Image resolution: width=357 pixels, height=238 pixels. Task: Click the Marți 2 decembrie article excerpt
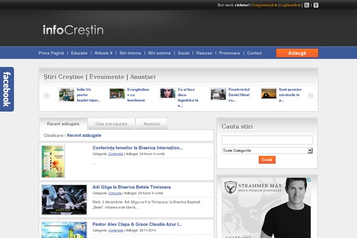[x=146, y=205]
